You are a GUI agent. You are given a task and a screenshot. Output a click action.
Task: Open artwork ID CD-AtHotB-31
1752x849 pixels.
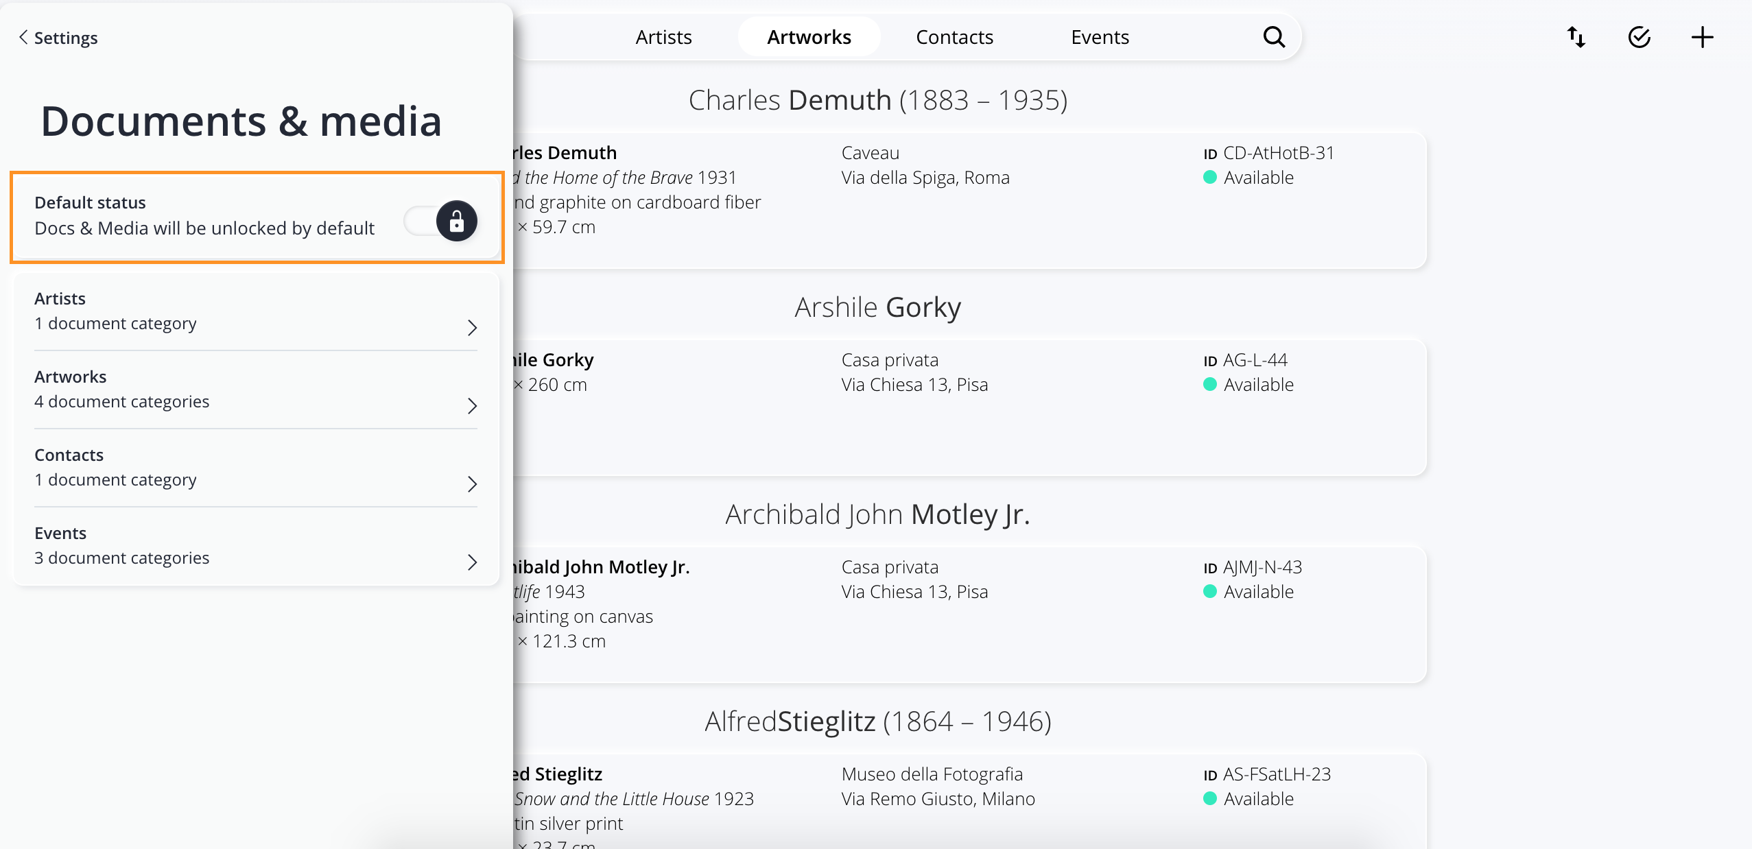[1268, 153]
